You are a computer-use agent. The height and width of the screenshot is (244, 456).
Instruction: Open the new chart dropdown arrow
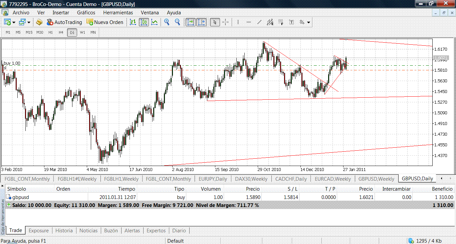click(14, 22)
